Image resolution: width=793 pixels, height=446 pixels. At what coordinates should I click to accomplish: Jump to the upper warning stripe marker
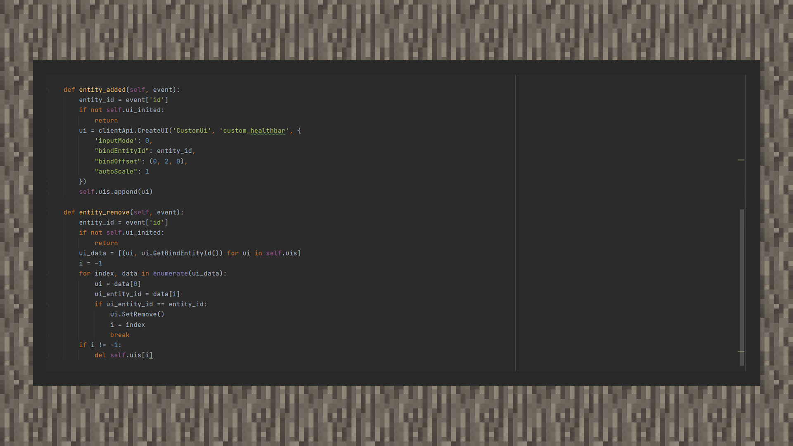tap(741, 160)
